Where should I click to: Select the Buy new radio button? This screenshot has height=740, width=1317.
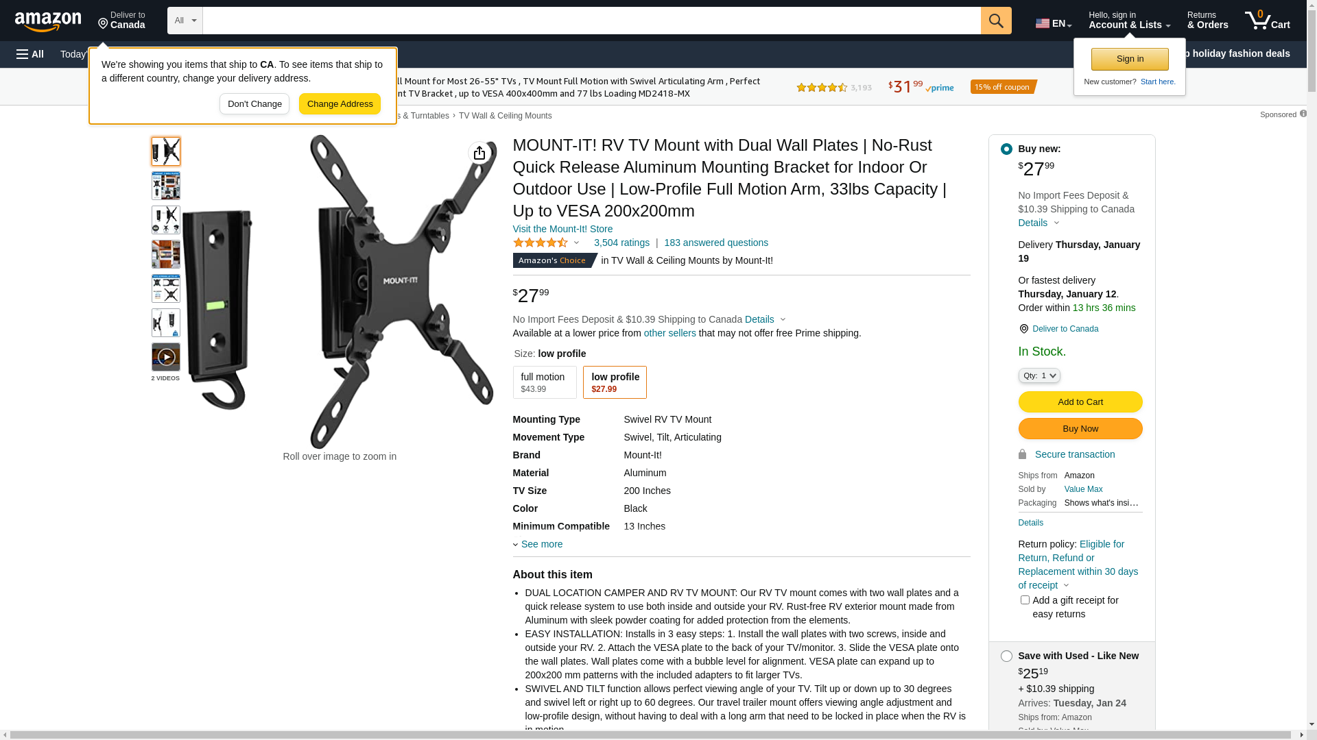1006,149
